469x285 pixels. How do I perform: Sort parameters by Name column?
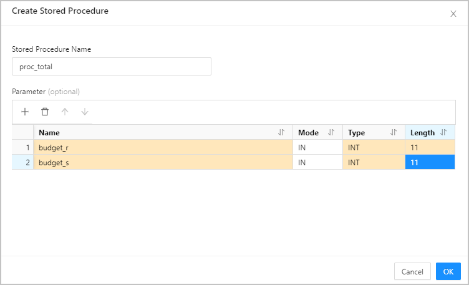pos(281,132)
